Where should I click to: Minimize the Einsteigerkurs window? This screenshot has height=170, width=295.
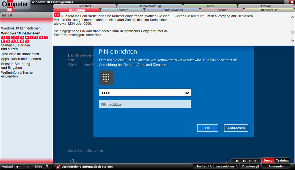point(287,2)
